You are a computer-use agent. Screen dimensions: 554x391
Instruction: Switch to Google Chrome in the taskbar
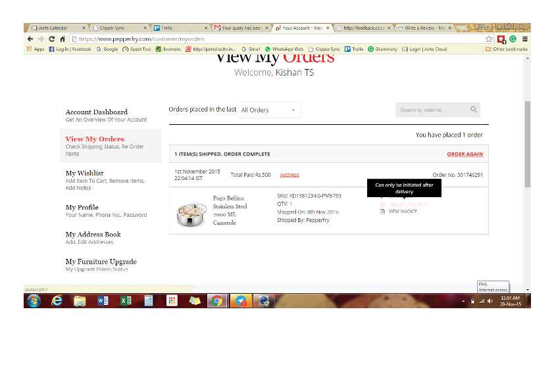tap(217, 301)
